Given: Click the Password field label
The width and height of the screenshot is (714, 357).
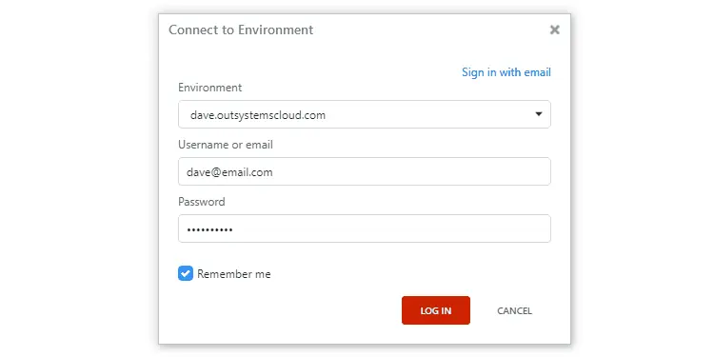Looking at the screenshot, I should click(201, 202).
